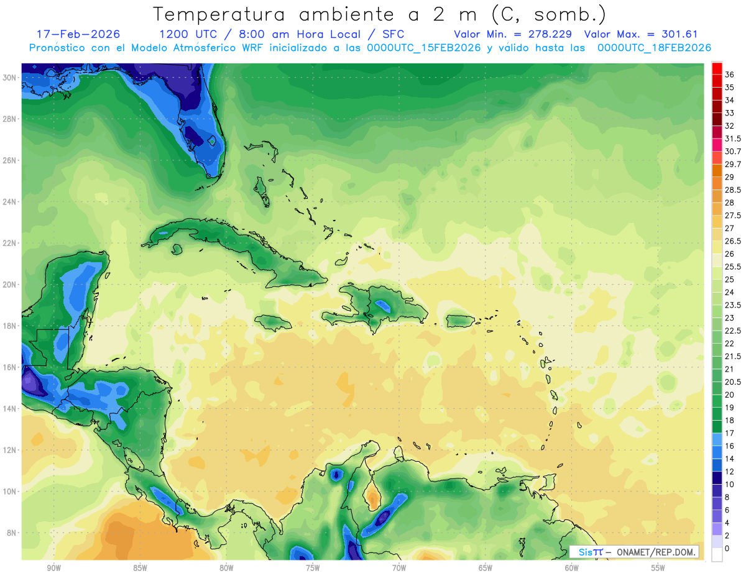
Task: Click the '22.5' color scale label
Action: coord(733,331)
